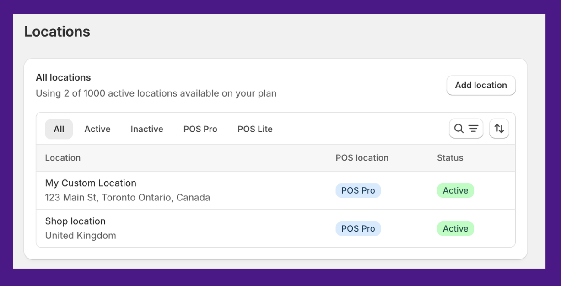Image resolution: width=561 pixels, height=286 pixels.
Task: Open the Shop location entry
Action: click(75, 221)
